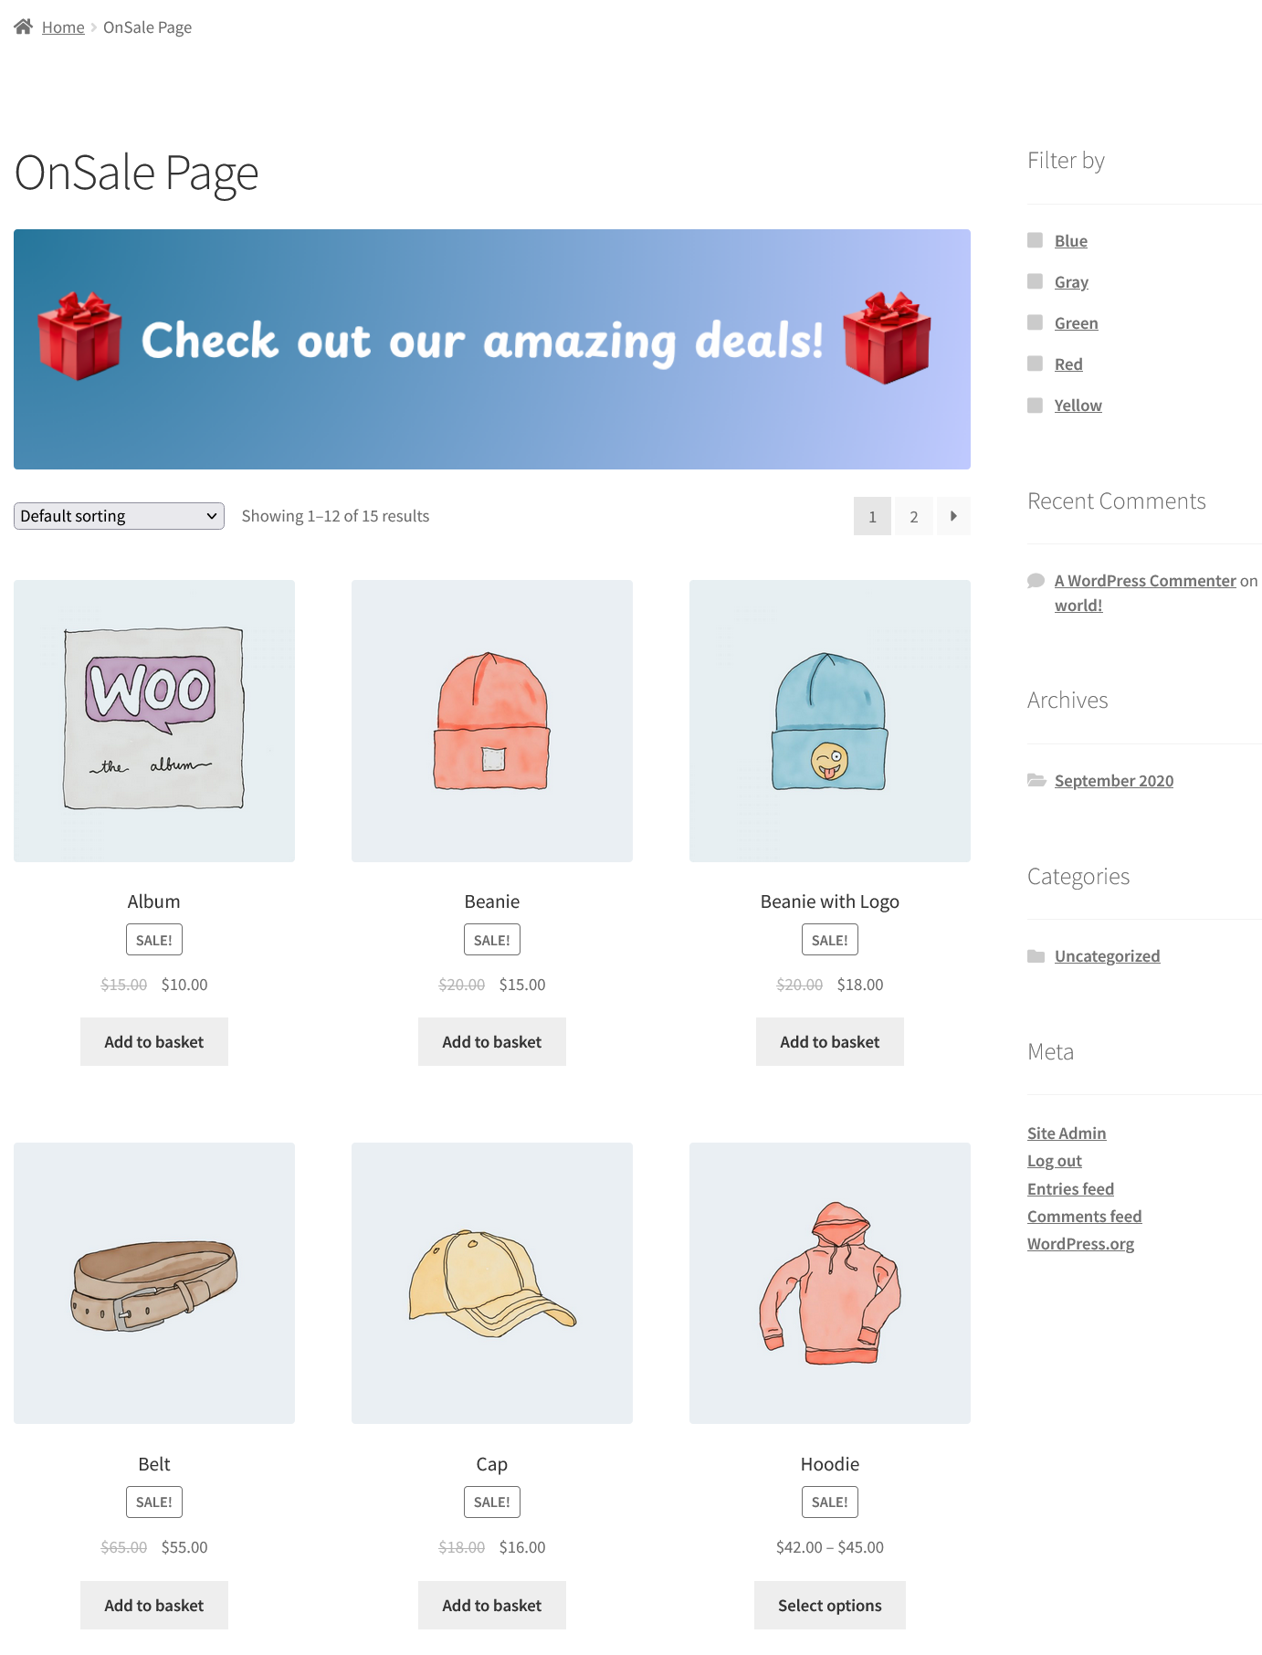Go to next page arrow icon
1262x1655 pixels.
[x=953, y=516]
